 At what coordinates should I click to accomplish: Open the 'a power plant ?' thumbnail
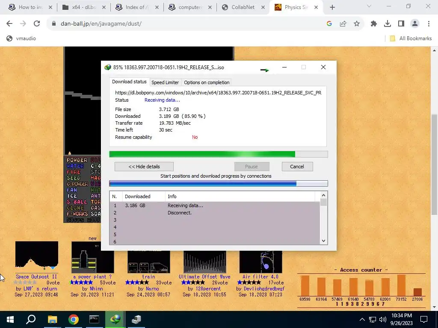tap(92, 257)
